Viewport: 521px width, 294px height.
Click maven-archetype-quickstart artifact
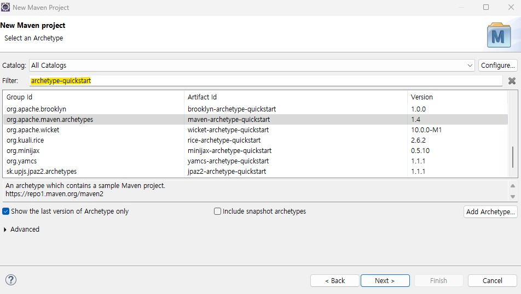(x=229, y=120)
